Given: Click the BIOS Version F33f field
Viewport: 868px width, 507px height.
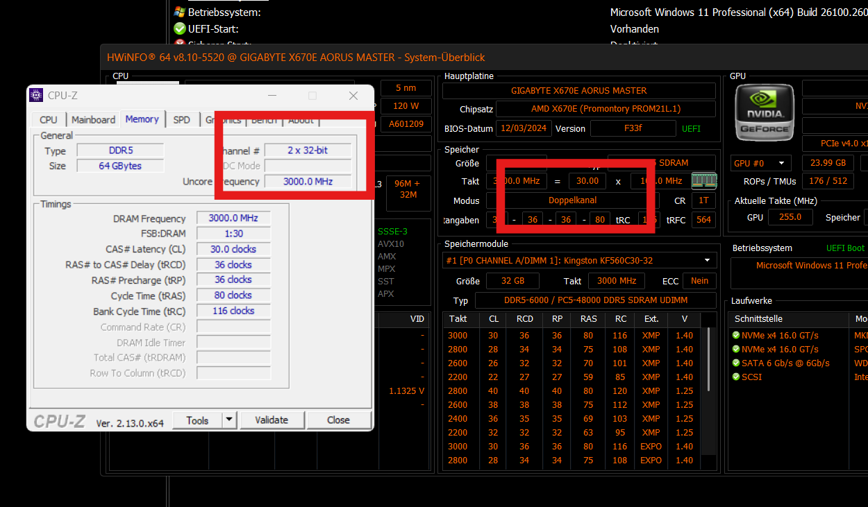Looking at the screenshot, I should pos(633,128).
